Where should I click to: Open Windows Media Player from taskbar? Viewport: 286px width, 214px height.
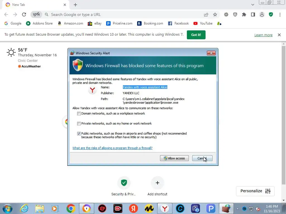pyautogui.click(x=55, y=208)
